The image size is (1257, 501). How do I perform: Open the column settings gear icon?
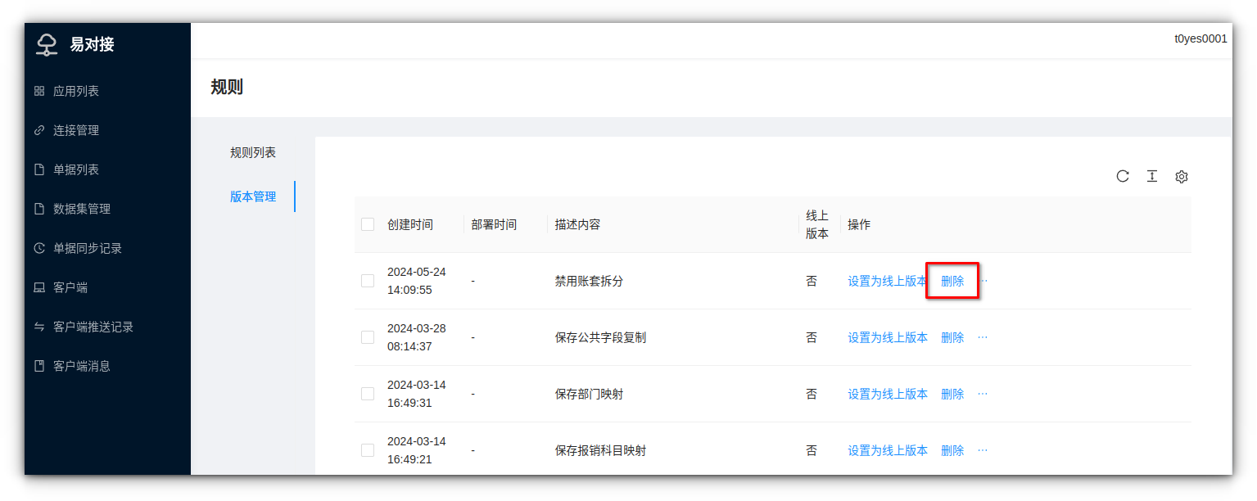coord(1182,177)
